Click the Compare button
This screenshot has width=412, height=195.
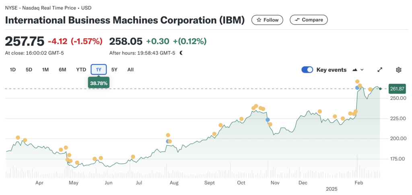pos(309,20)
